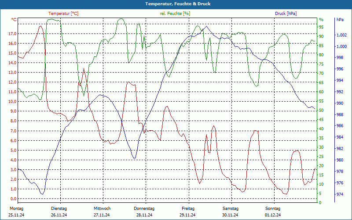Click the '5,0' temperature axis value
This screenshot has height=220, width=352.
click(13, 150)
